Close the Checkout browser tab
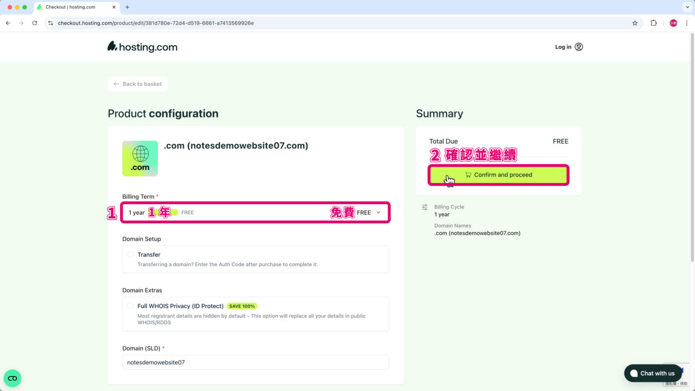 [x=113, y=7]
